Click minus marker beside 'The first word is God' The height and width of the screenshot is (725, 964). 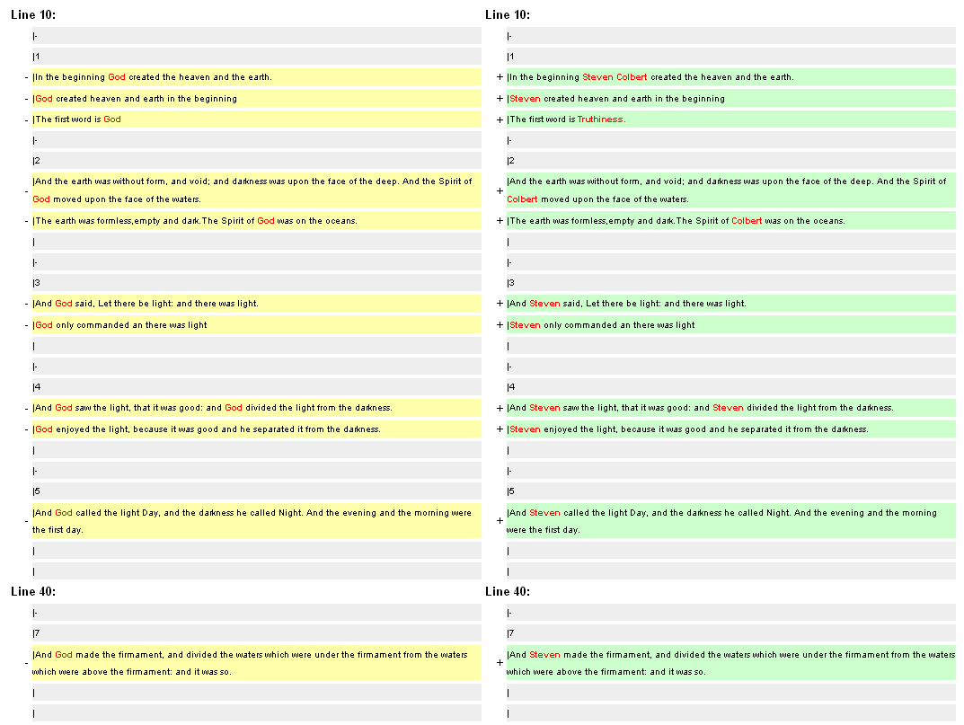click(x=26, y=119)
